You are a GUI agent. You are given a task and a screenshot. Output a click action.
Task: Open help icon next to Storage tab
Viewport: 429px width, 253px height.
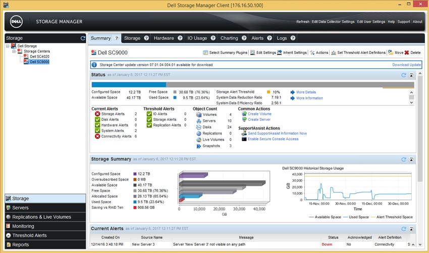146,38
